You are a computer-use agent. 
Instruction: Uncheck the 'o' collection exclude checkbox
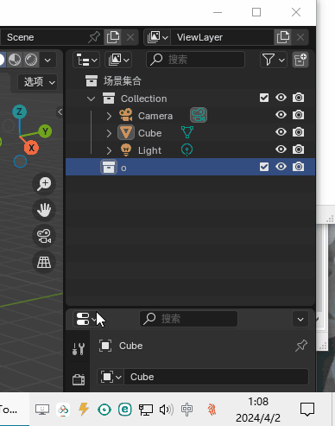point(264,167)
